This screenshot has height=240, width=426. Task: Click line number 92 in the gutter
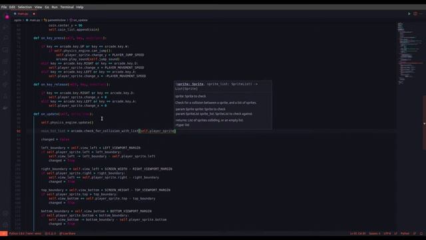(x=19, y=131)
